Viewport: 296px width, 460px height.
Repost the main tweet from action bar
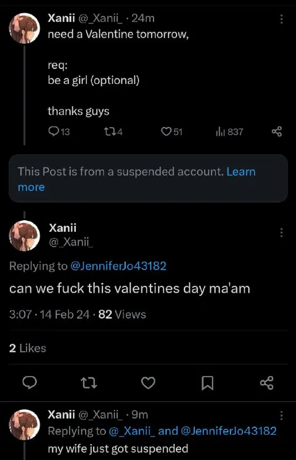pyautogui.click(x=89, y=383)
